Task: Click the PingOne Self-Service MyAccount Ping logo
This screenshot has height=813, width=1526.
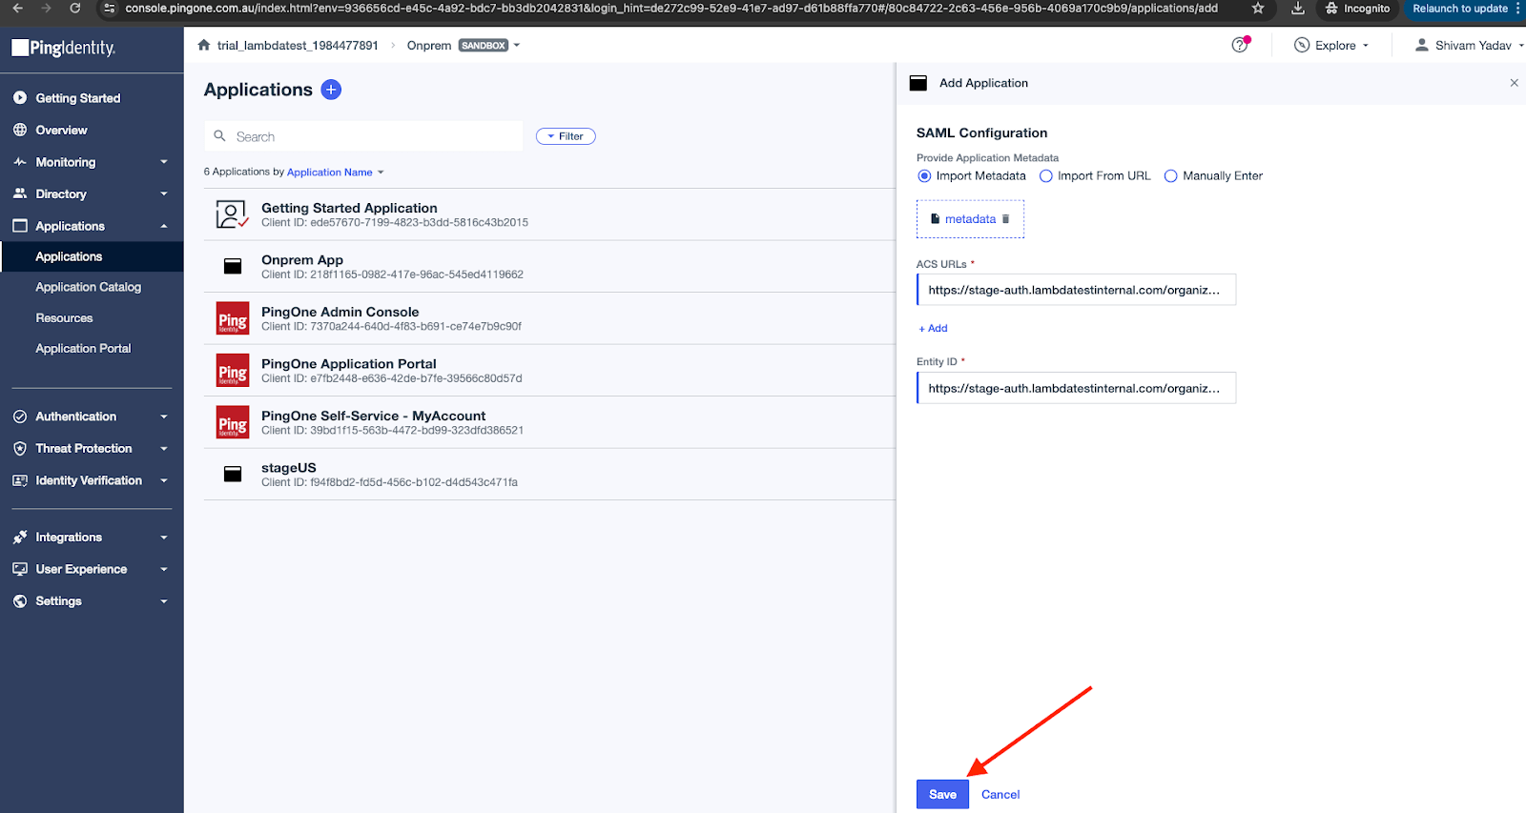Action: pyautogui.click(x=233, y=422)
